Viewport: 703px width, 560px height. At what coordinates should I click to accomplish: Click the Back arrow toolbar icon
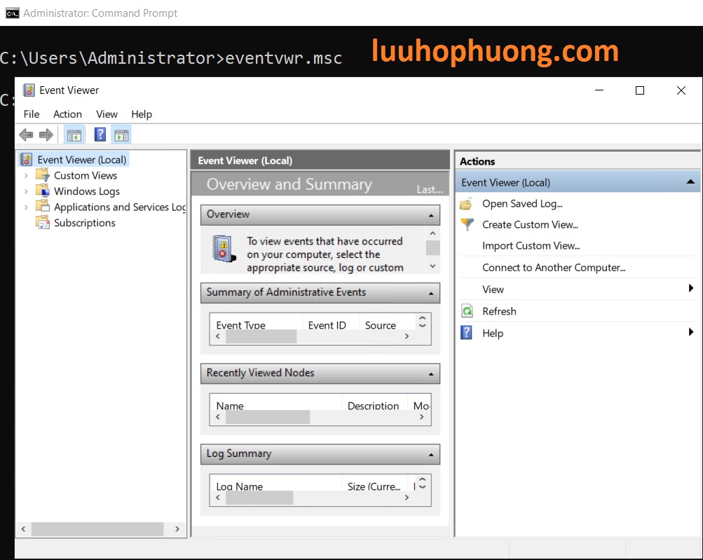[26, 135]
